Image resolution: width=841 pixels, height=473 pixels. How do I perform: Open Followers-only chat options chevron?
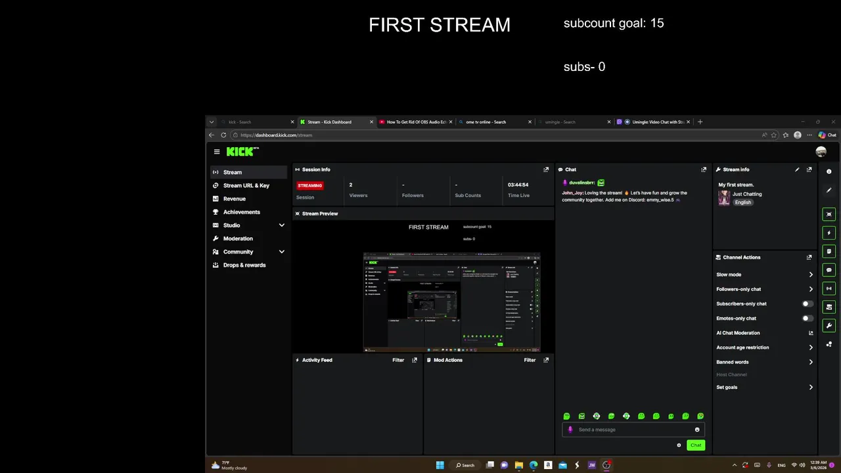(811, 289)
